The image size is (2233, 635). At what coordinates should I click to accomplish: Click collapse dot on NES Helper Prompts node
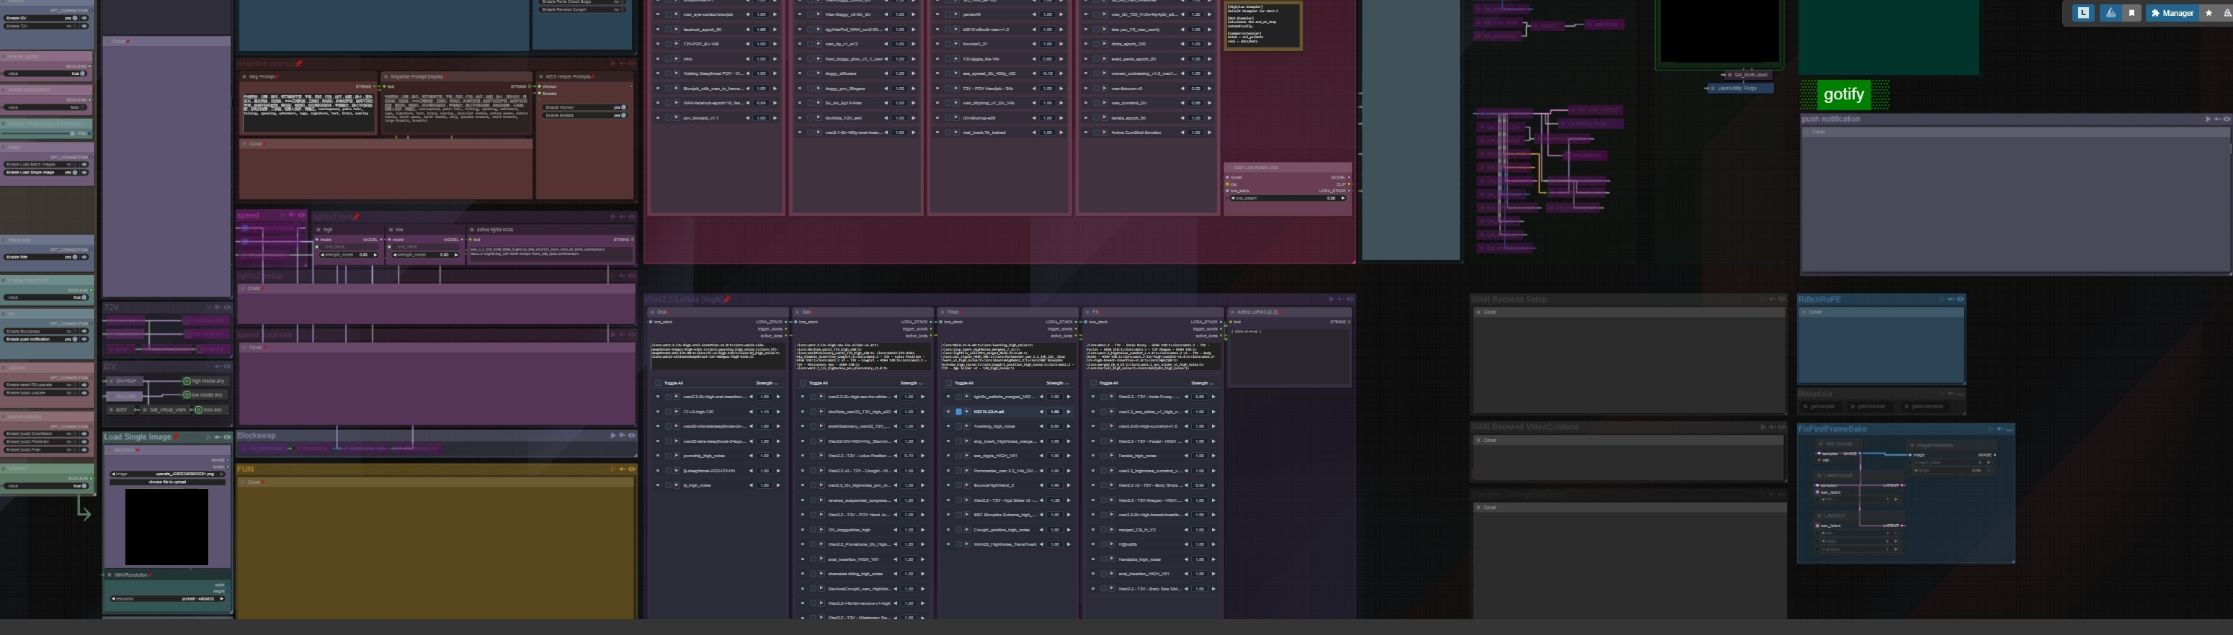click(x=541, y=77)
